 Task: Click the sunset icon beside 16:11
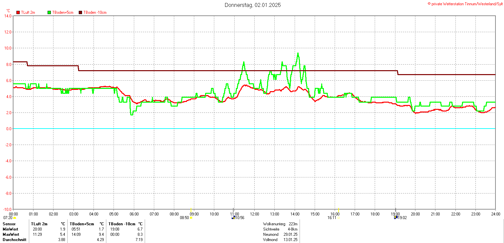(339, 218)
